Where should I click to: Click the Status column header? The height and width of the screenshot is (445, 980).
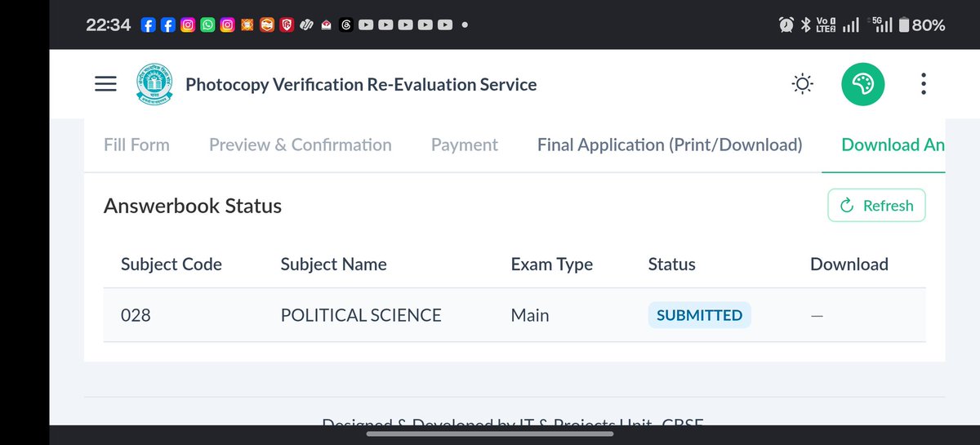point(671,265)
